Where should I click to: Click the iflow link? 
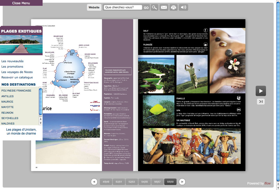[267, 183]
